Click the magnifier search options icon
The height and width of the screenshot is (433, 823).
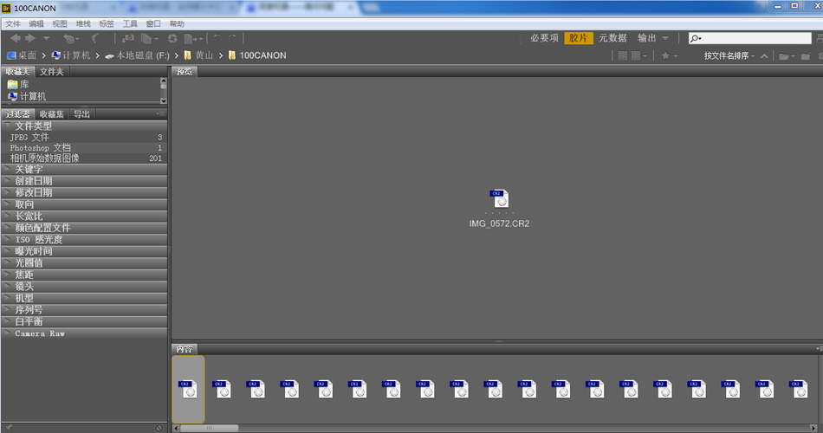click(696, 38)
